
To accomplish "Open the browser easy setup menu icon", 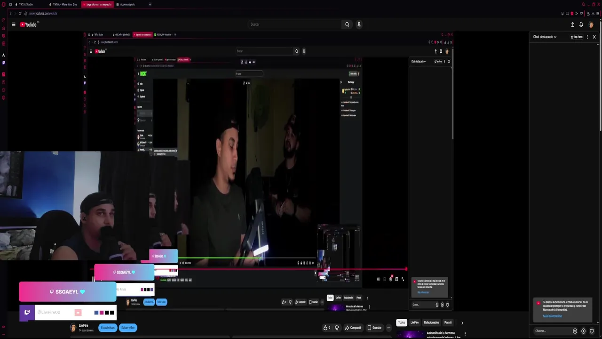I will tap(598, 13).
